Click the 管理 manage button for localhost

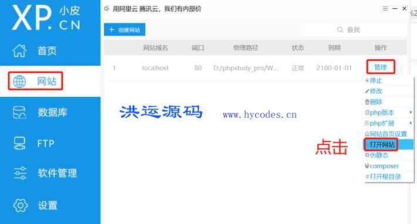381,67
